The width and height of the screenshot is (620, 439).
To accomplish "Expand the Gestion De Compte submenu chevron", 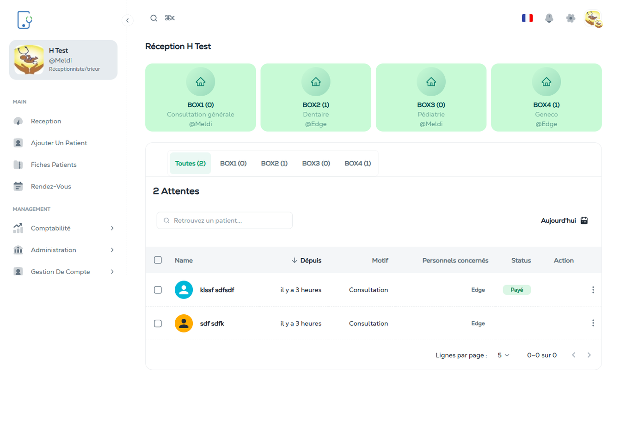I will (x=112, y=272).
